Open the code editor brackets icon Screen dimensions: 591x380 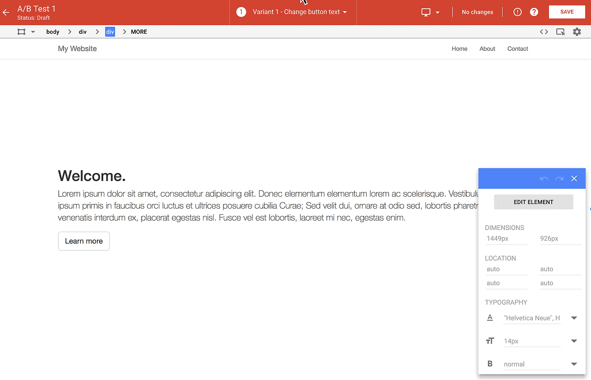click(x=544, y=32)
